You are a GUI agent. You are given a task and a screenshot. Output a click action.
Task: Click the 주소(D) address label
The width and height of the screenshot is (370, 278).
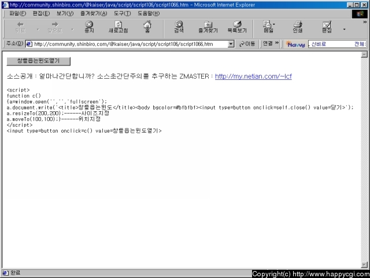[x=14, y=43]
